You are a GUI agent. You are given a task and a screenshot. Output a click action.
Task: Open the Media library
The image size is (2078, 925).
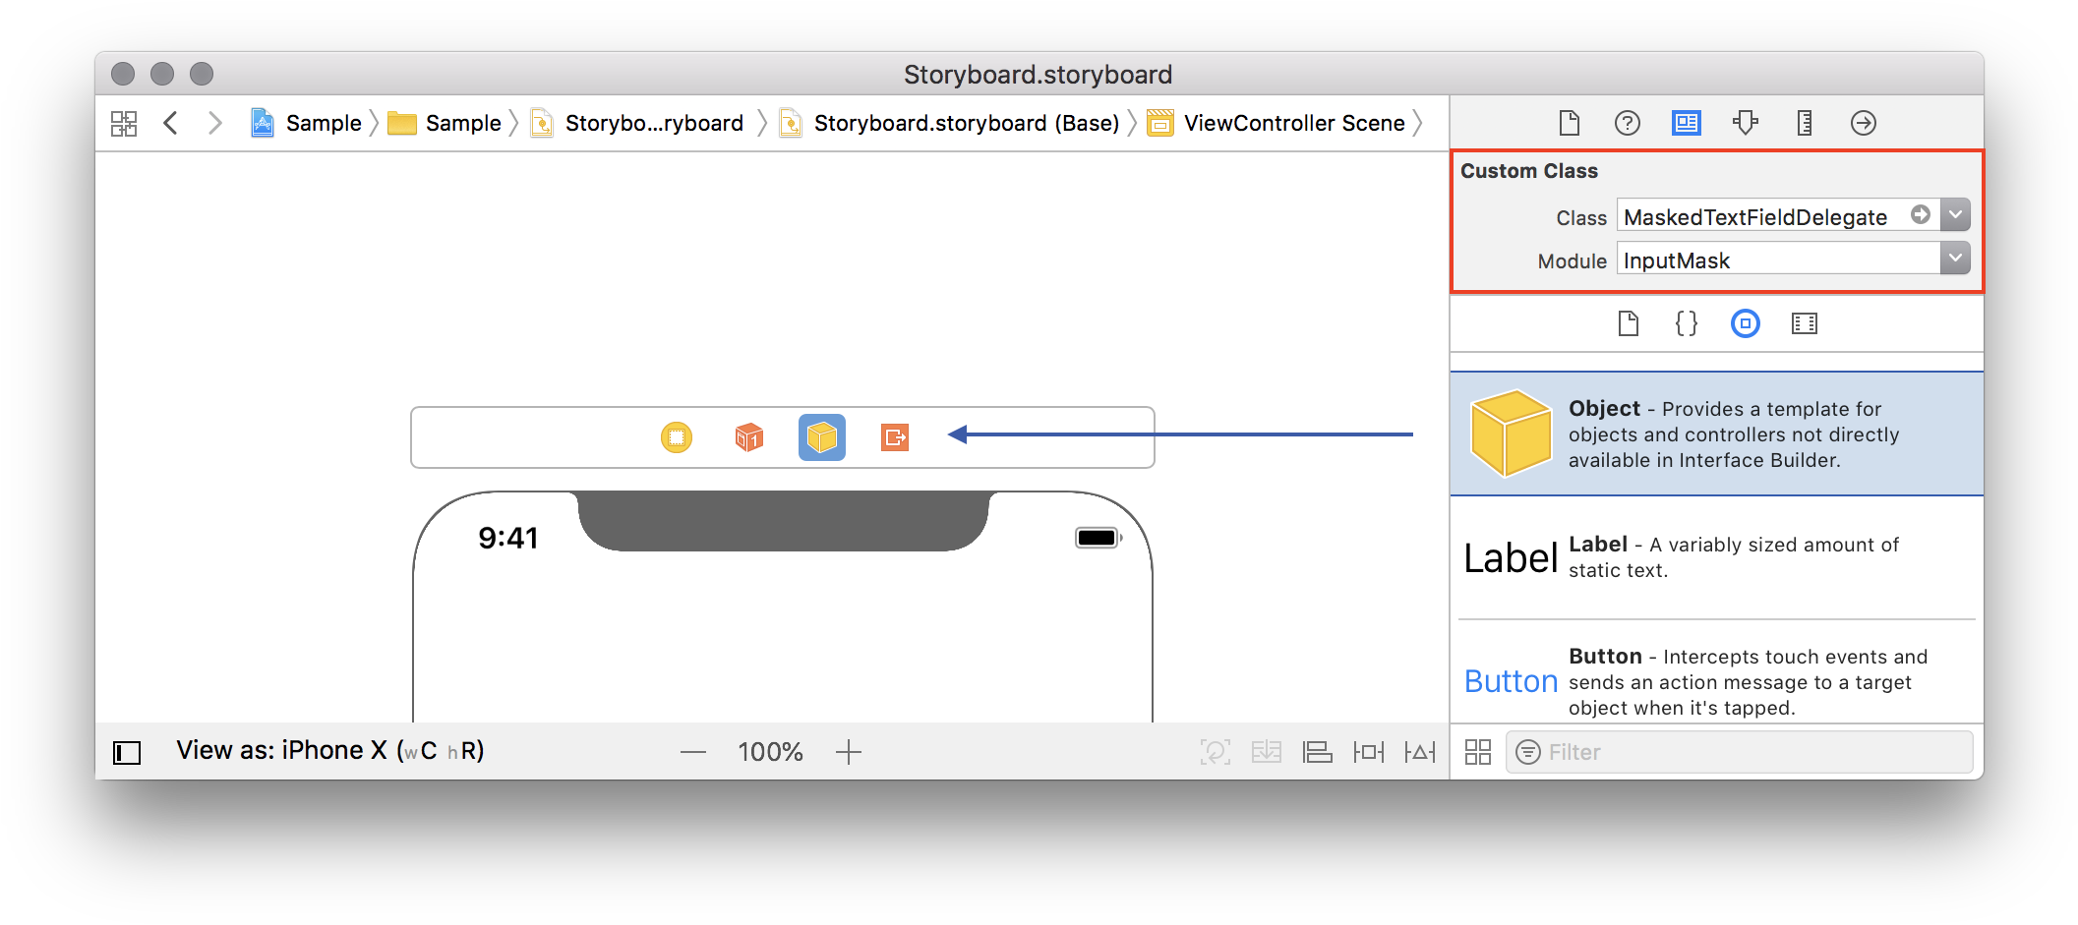click(x=1804, y=323)
